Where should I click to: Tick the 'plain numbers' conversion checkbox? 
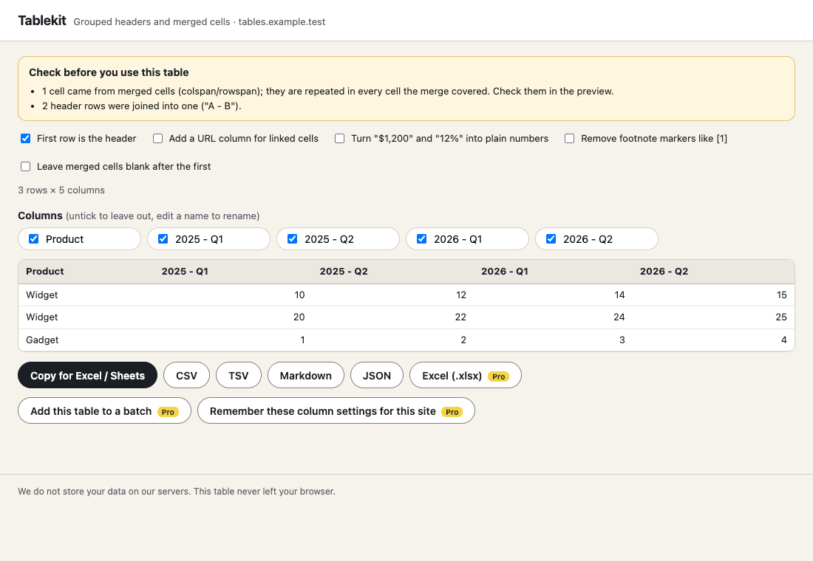[340, 138]
